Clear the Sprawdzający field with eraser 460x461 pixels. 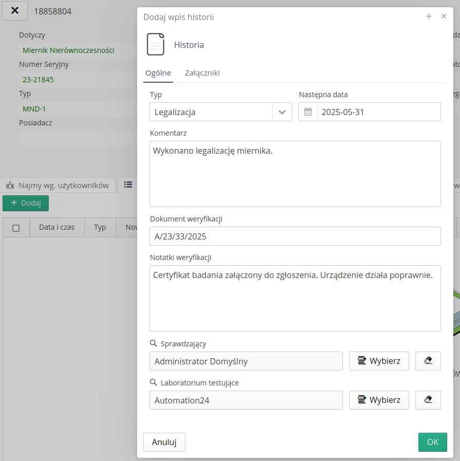click(x=428, y=361)
